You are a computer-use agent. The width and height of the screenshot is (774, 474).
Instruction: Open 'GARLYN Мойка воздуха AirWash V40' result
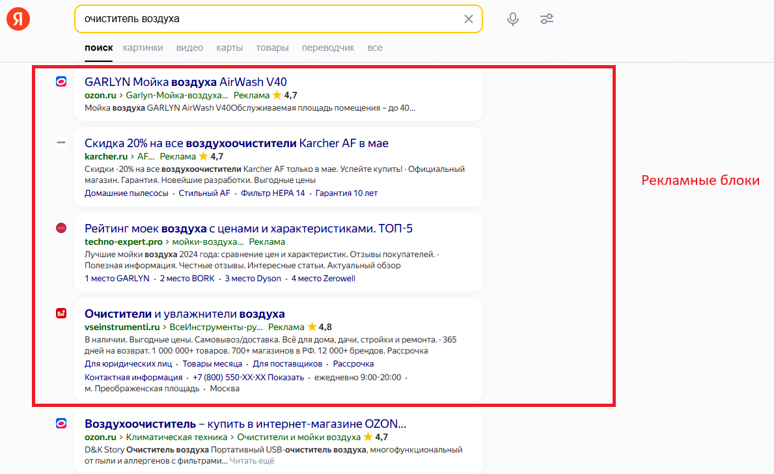[x=186, y=82]
